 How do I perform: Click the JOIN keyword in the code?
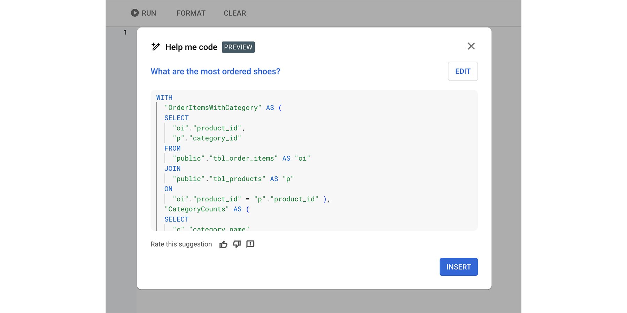172,169
